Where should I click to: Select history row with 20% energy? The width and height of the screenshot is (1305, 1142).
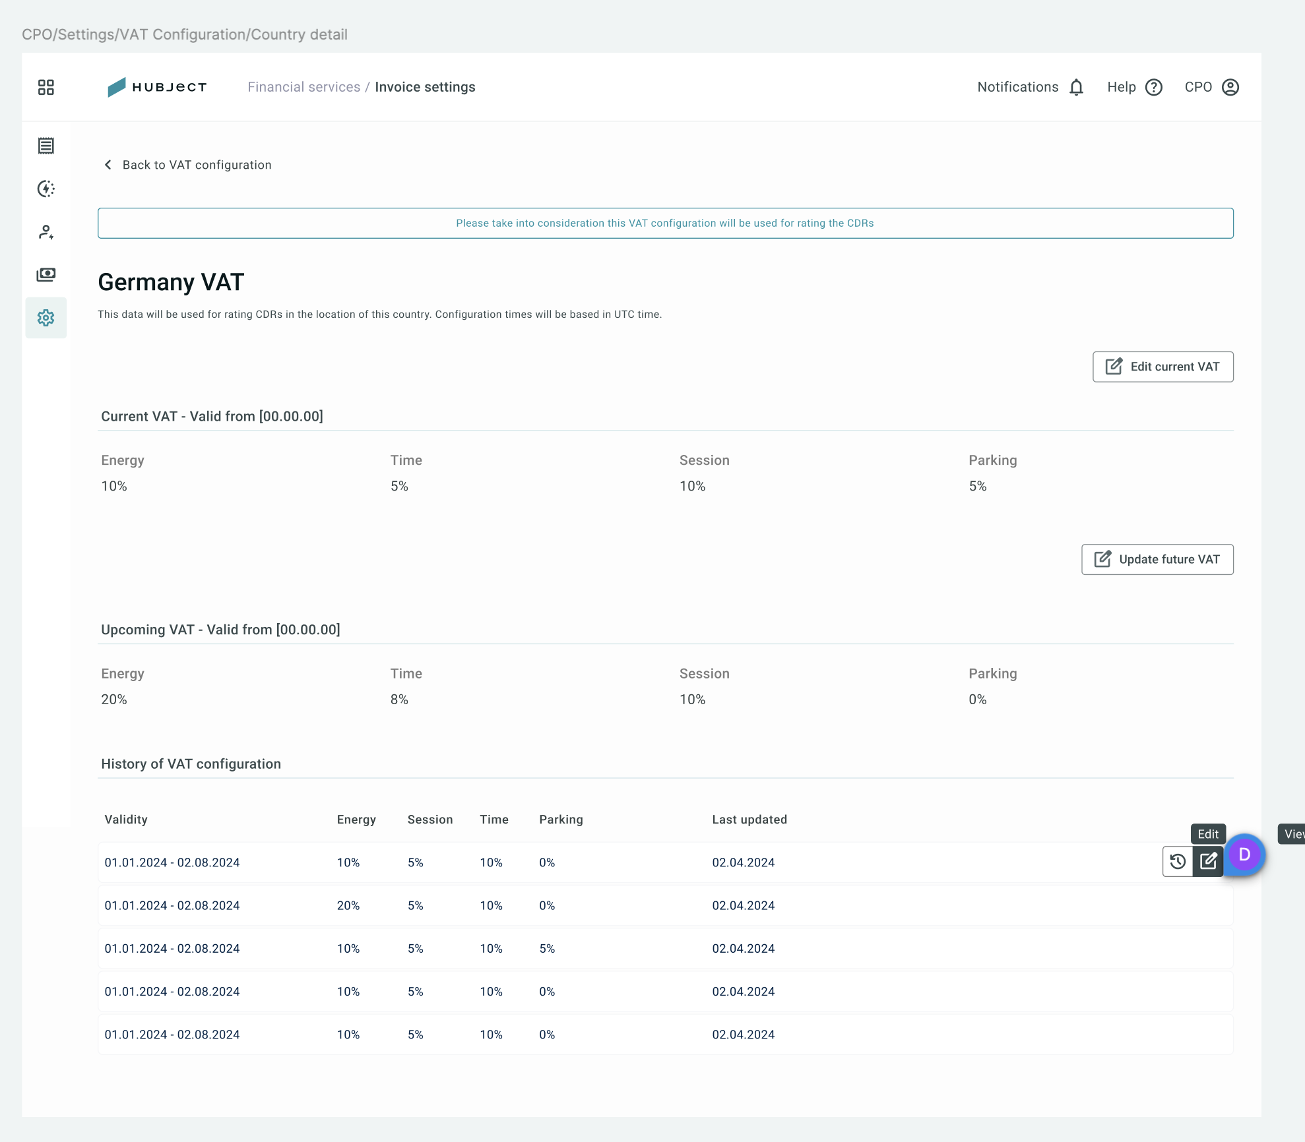(665, 906)
